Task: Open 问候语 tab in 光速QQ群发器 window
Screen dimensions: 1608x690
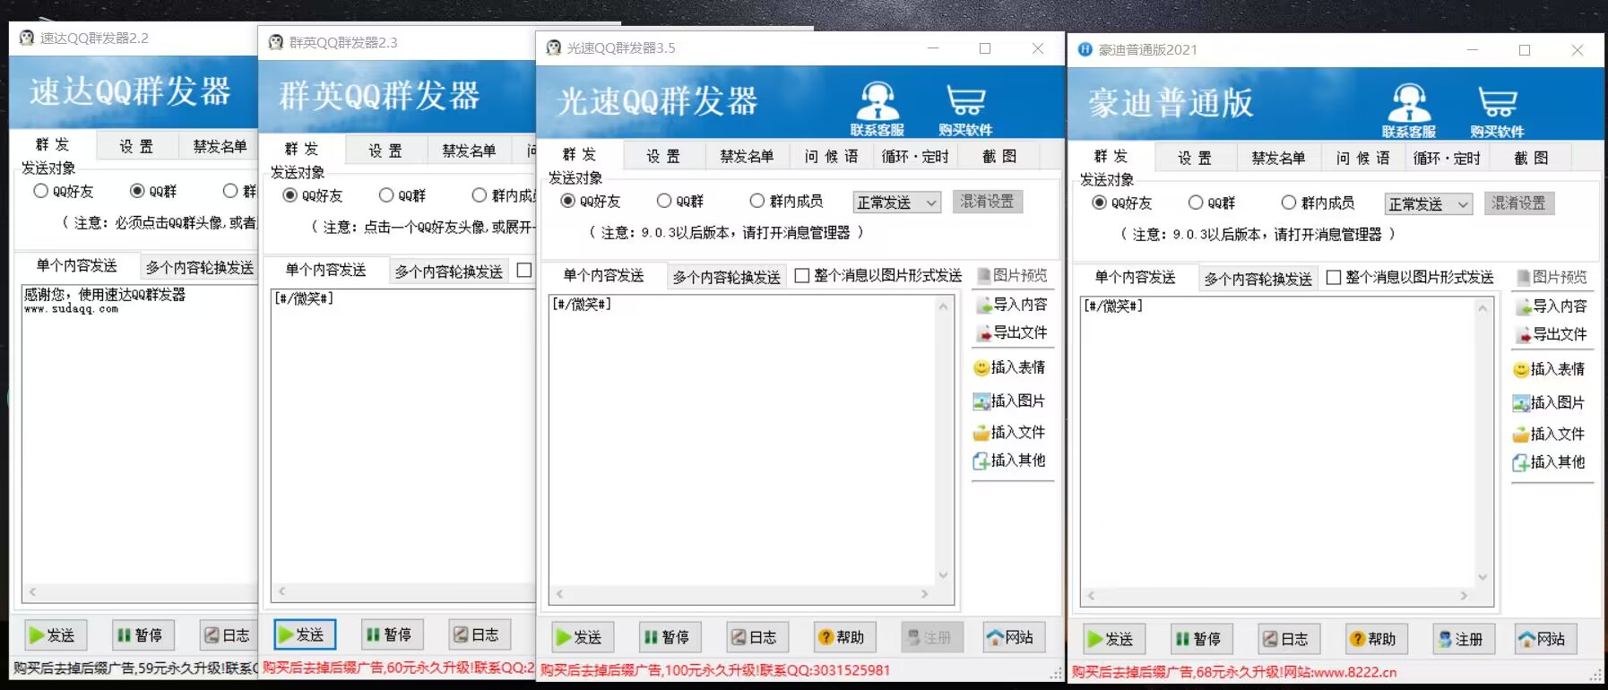Action: tap(831, 156)
